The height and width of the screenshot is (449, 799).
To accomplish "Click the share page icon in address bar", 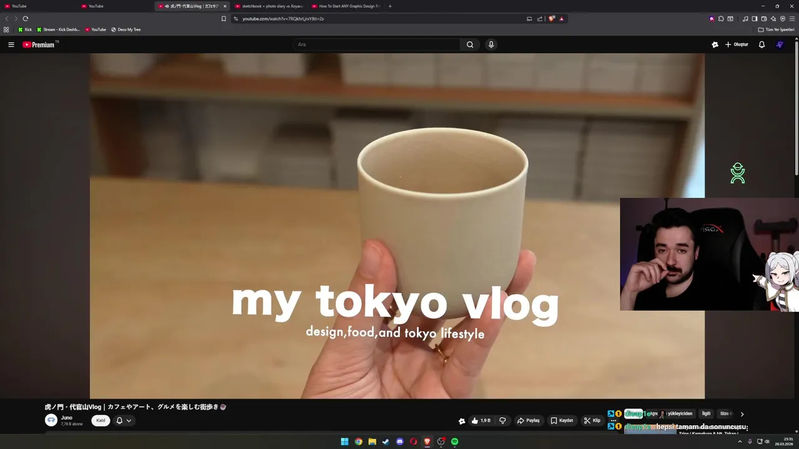I will (540, 19).
